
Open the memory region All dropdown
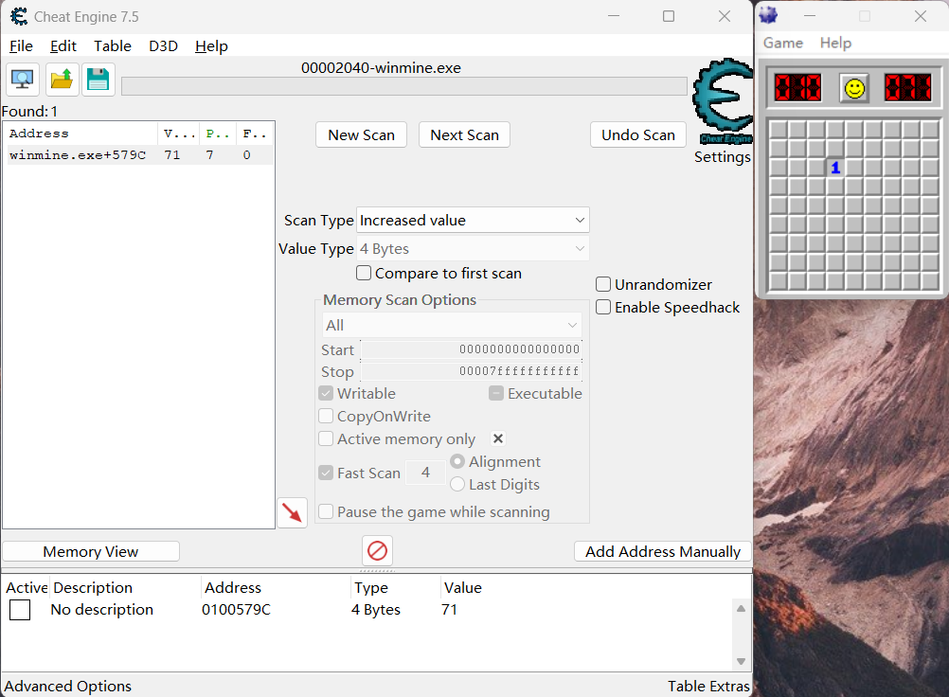coord(452,325)
